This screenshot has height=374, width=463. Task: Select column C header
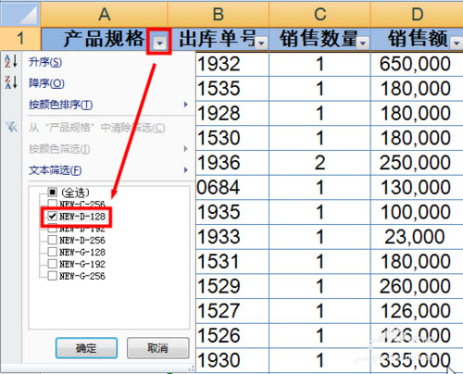pyautogui.click(x=319, y=14)
